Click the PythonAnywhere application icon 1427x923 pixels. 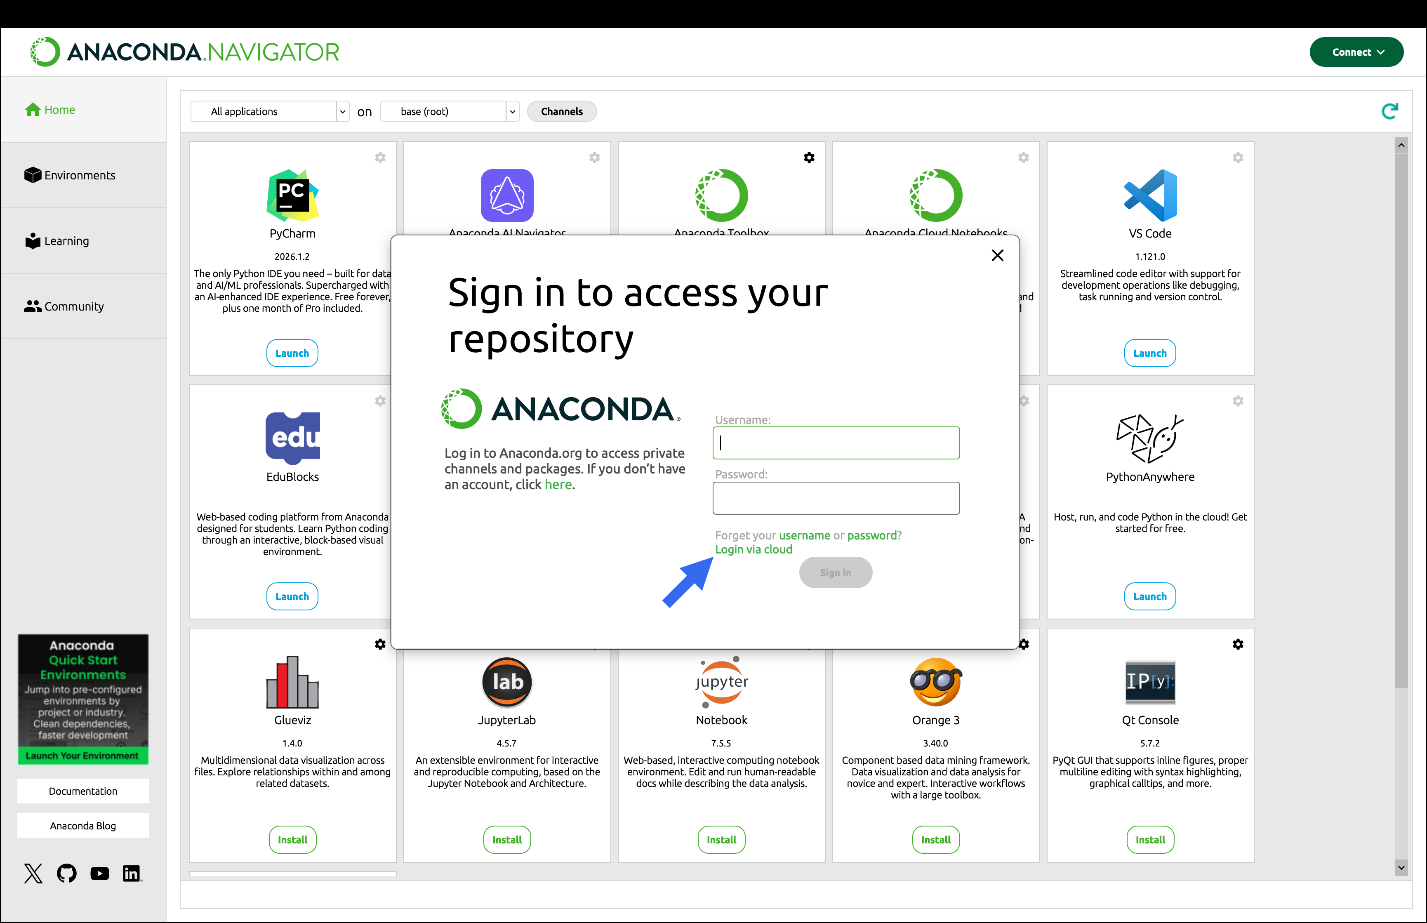(x=1150, y=439)
